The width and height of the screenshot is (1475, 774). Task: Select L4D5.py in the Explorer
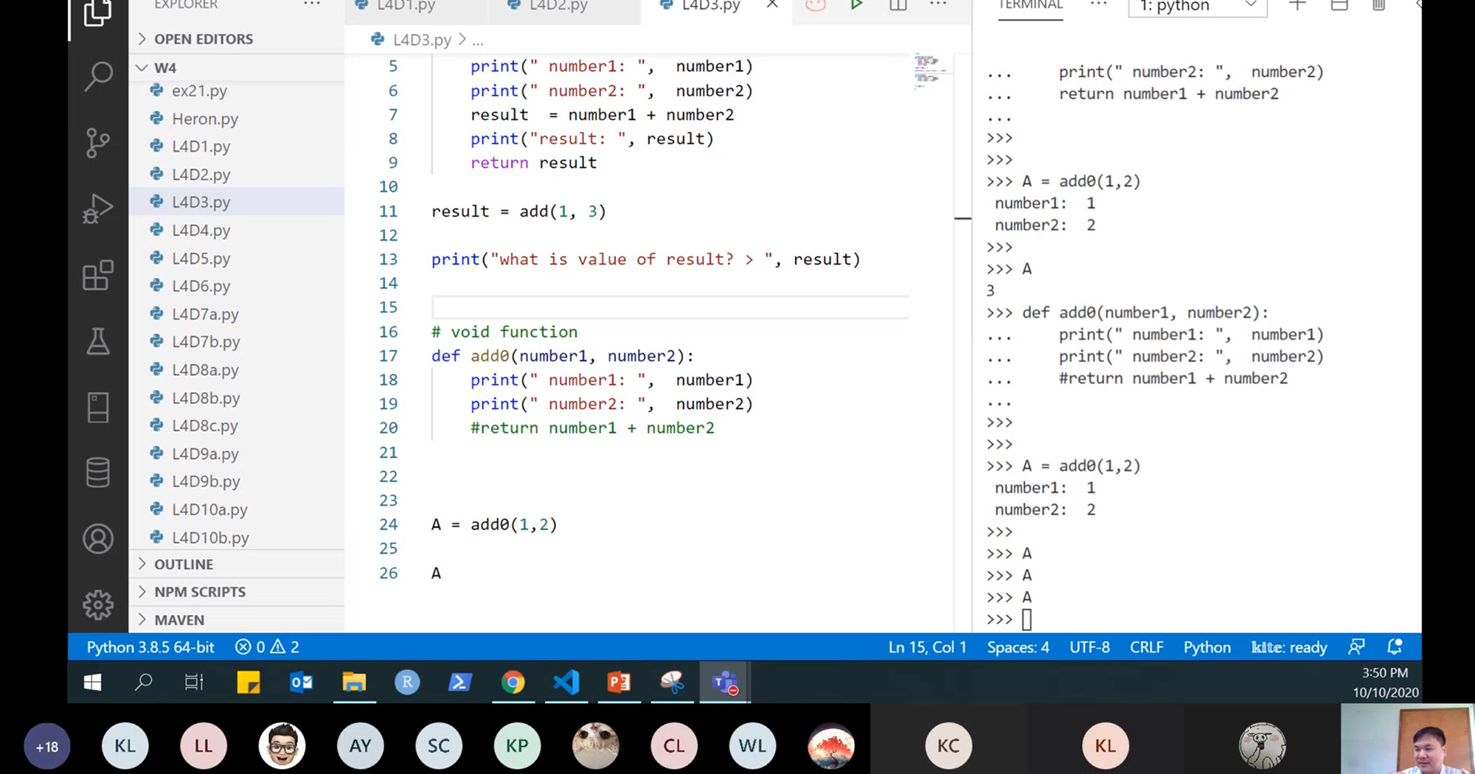click(201, 258)
